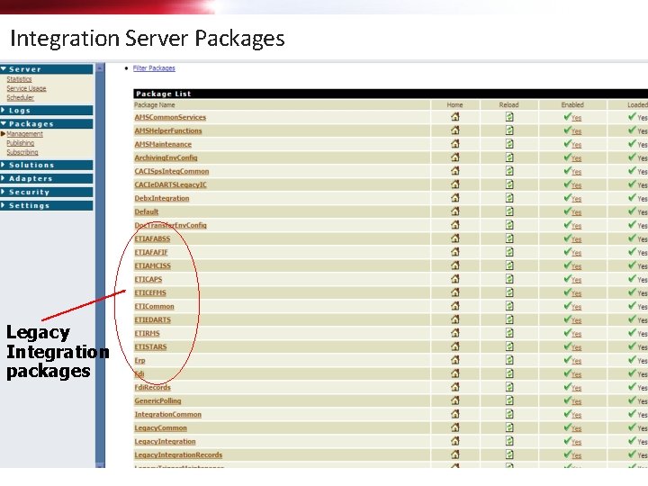Reload the AMSMaintenance package

(x=509, y=144)
